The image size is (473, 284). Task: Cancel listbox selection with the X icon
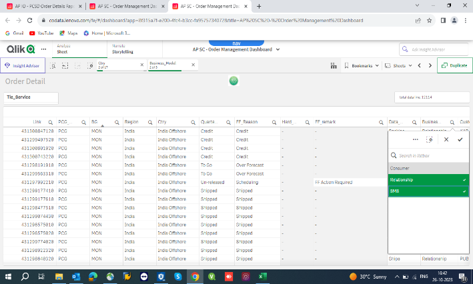pos(445,139)
